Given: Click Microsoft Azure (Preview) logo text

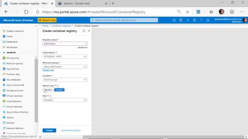Looking at the screenshot, I should tap(18, 20).
